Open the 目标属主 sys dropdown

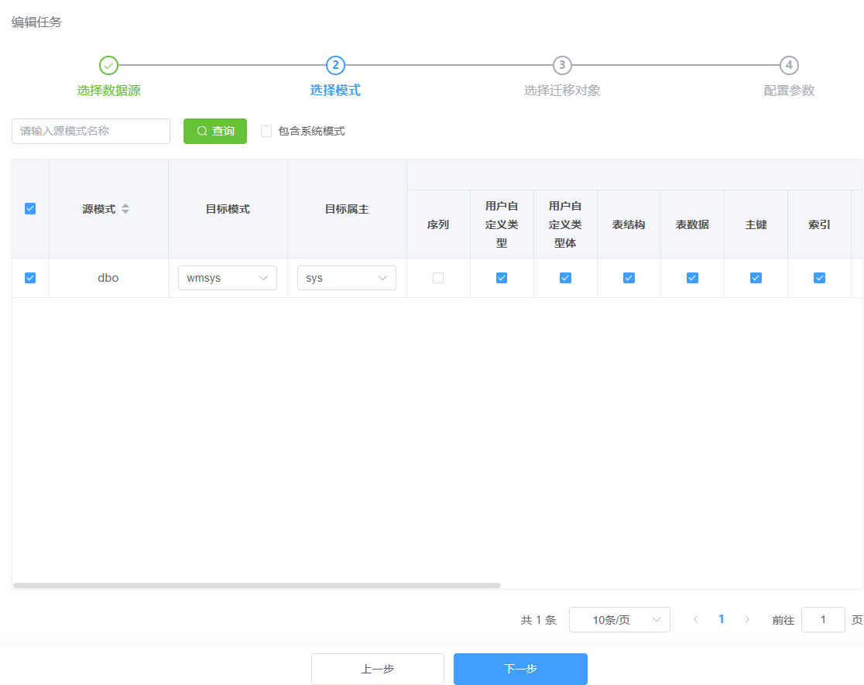346,278
